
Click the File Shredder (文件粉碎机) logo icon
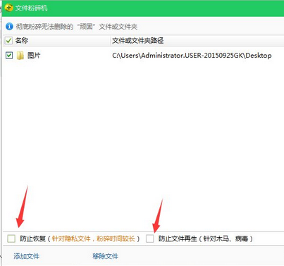point(8,8)
